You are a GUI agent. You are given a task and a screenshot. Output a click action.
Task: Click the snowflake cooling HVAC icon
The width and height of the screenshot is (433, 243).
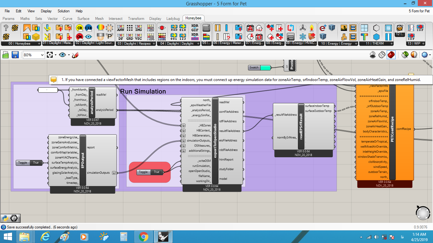coord(303,36)
